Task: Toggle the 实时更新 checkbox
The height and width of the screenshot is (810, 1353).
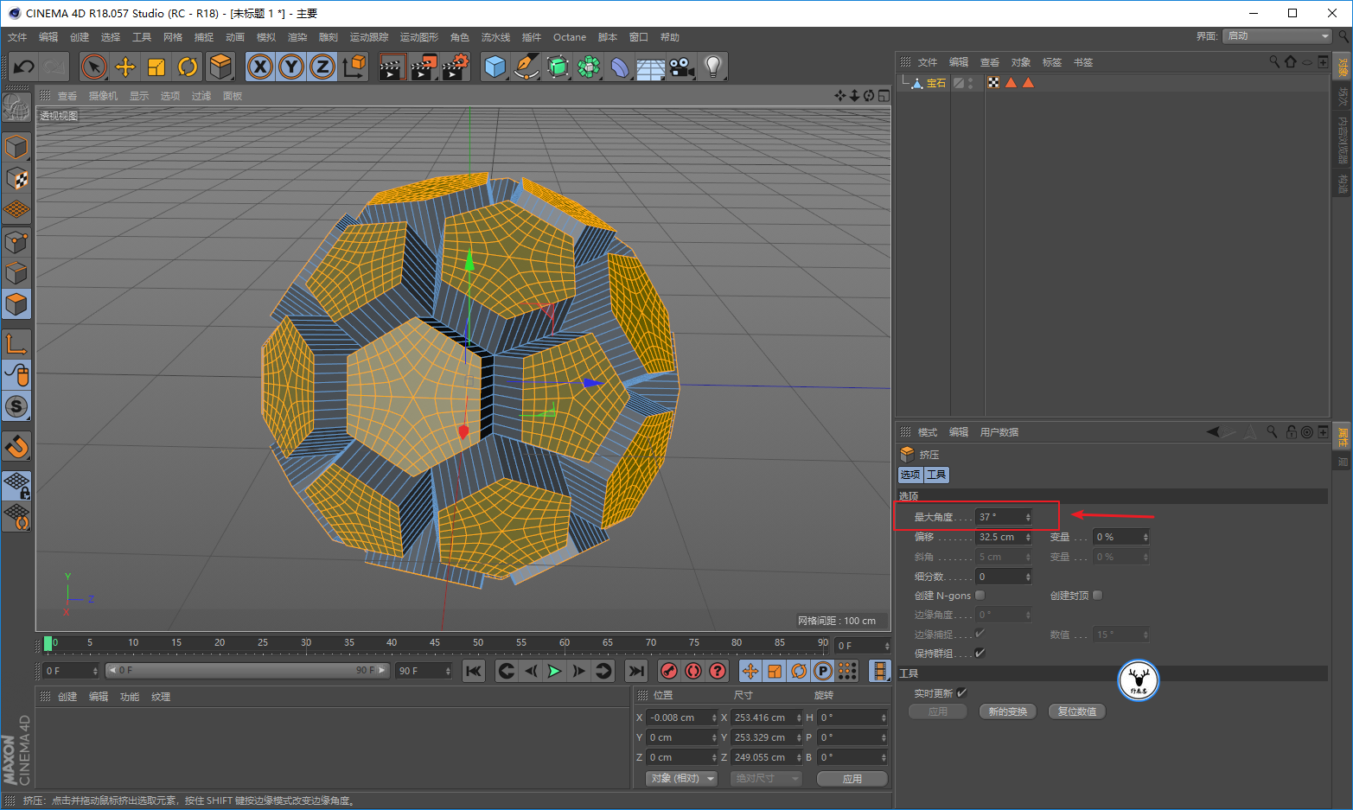Action: [x=961, y=692]
